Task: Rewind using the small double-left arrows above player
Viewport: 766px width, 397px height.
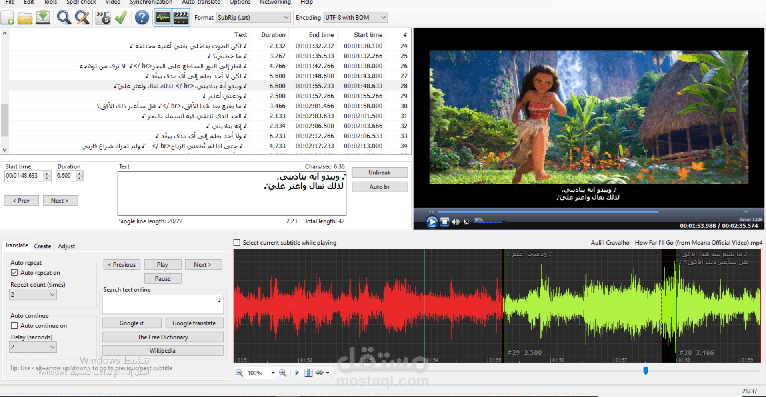Action: pyautogui.click(x=431, y=211)
